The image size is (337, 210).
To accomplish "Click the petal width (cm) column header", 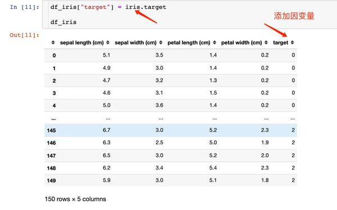I will point(242,43).
